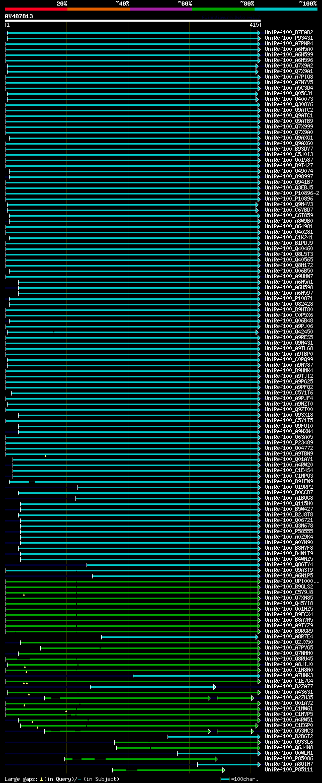Select label UniRef100_Q8GTY4
The image size is (322, 783).
(289, 564)
